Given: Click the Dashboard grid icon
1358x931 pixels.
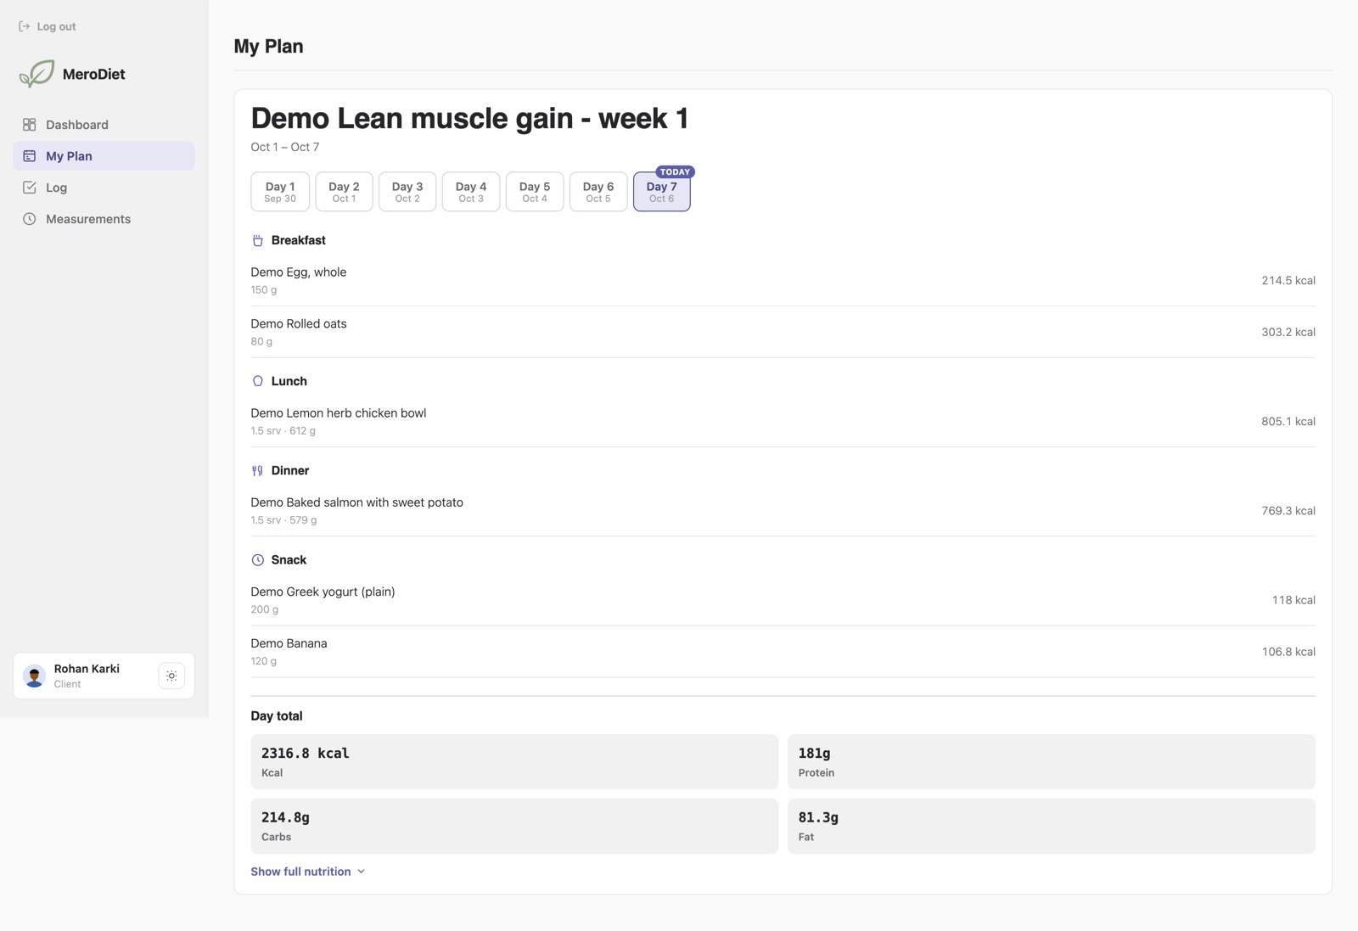Looking at the screenshot, I should [x=30, y=125].
